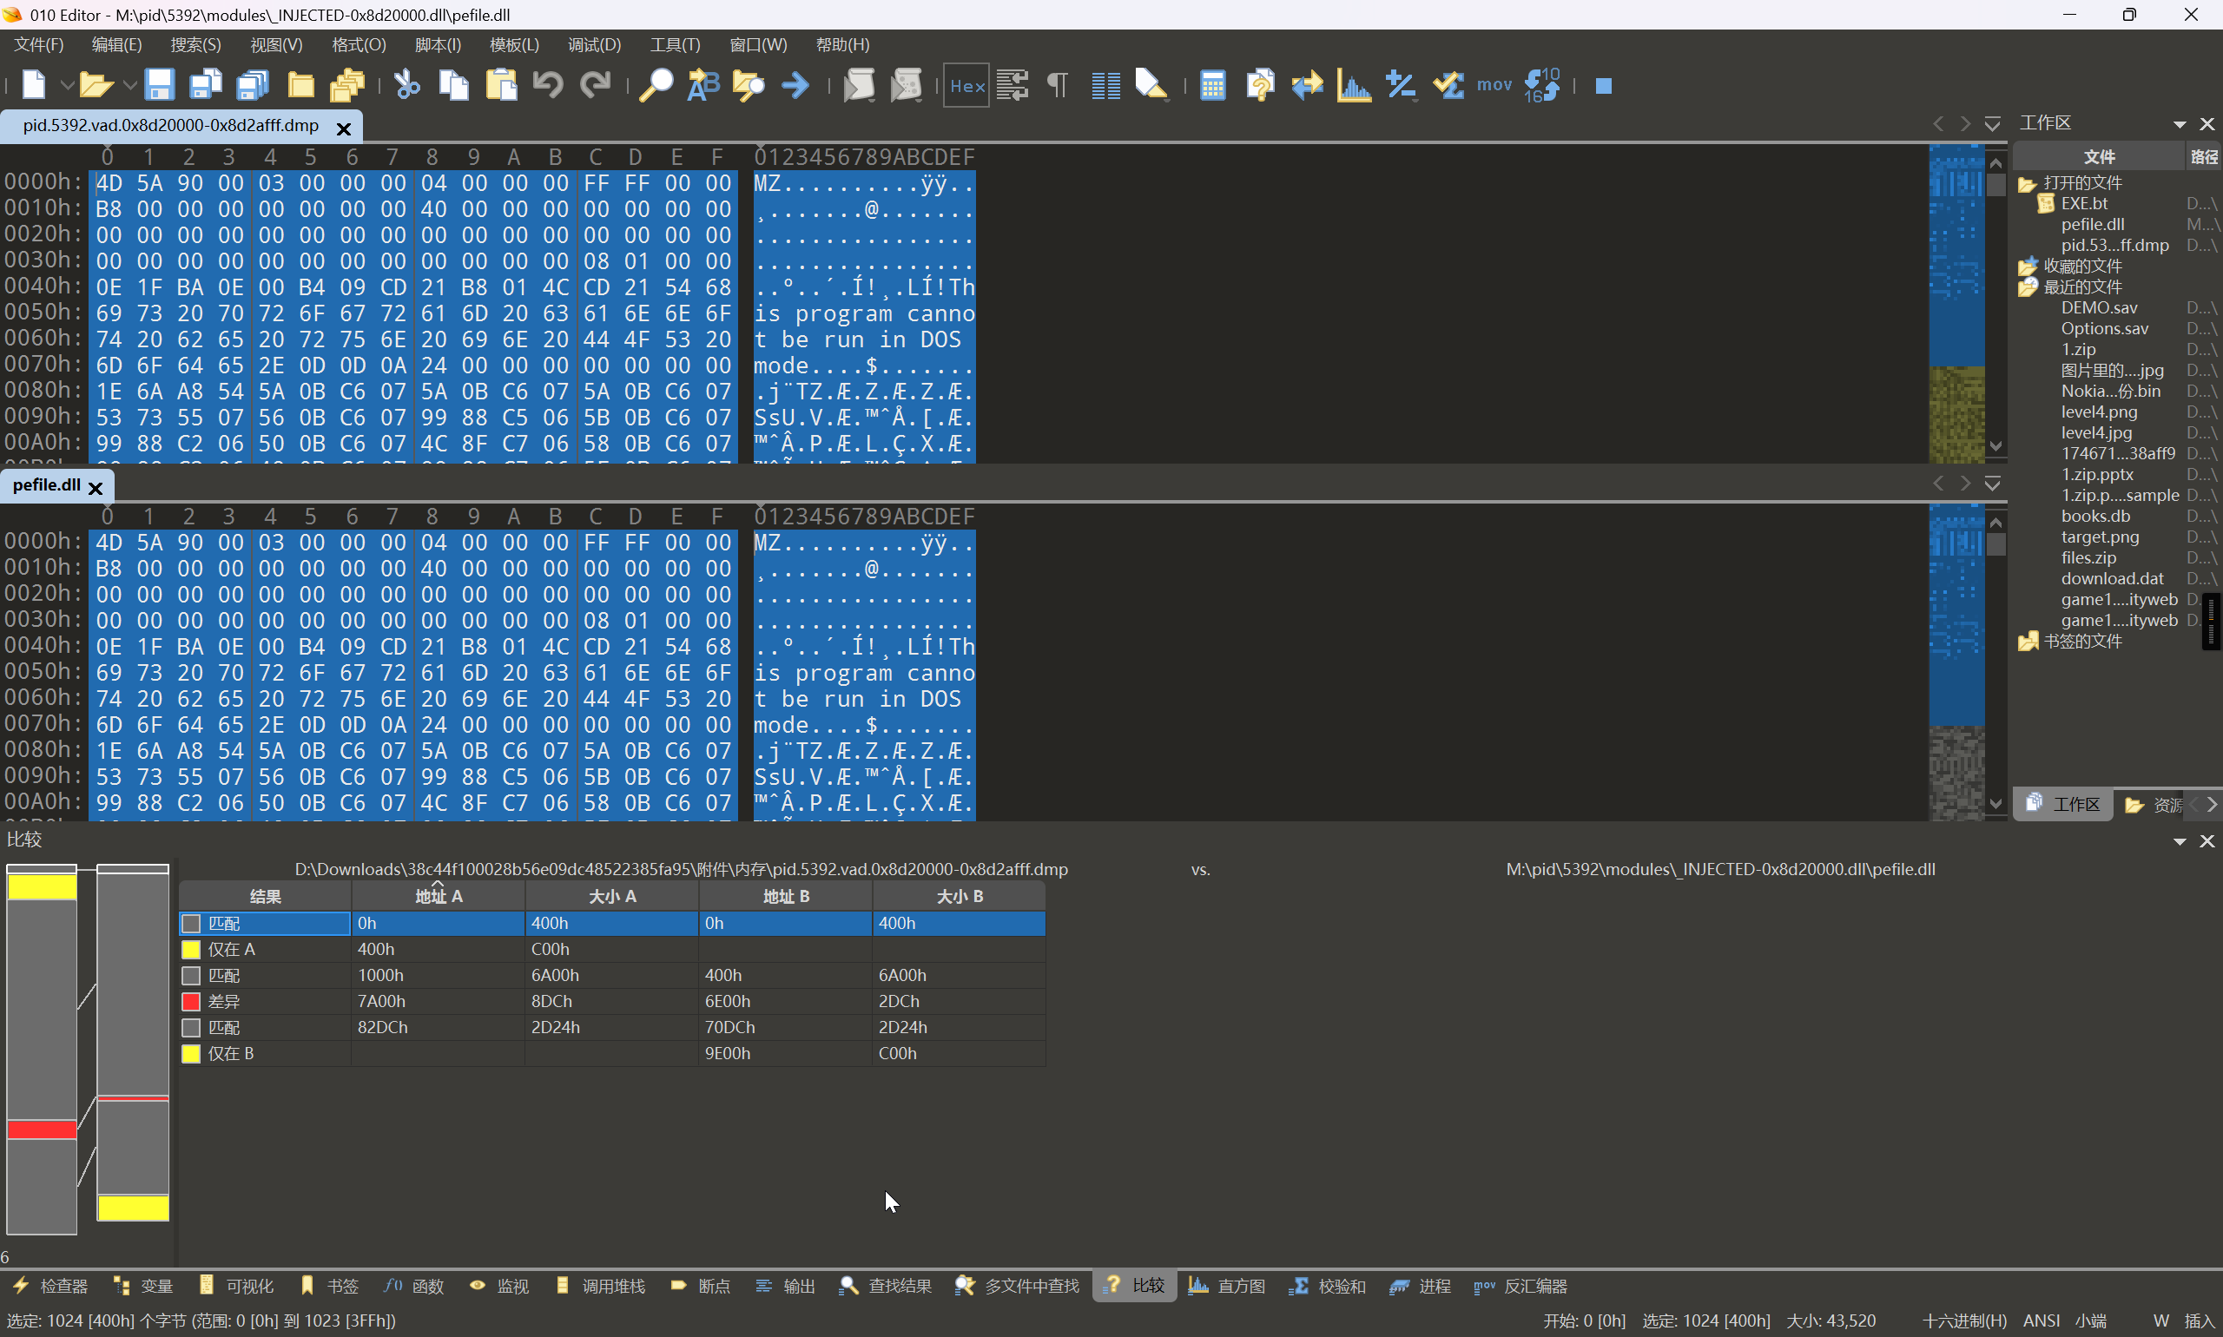
Task: Switch to the 检查器 bottom tab
Action: (x=50, y=1287)
